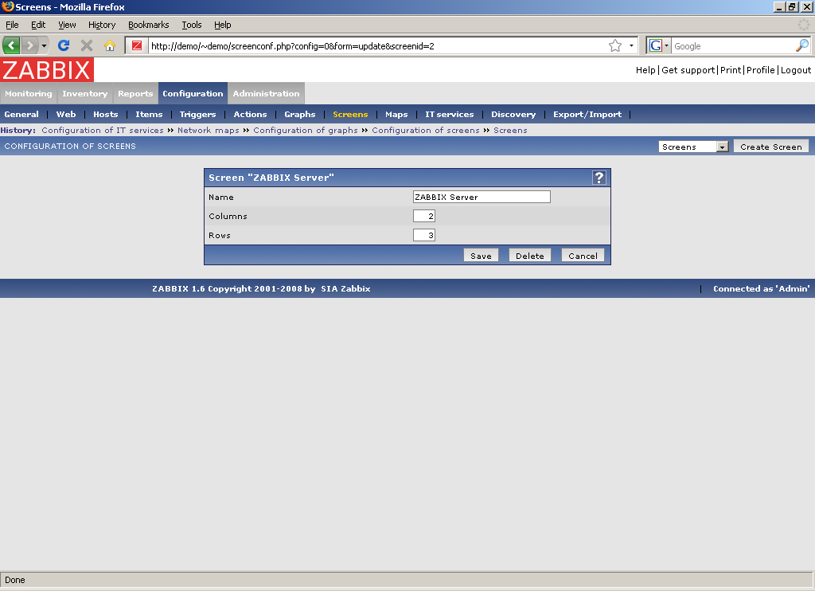Open the Web submenu item

[x=66, y=115]
